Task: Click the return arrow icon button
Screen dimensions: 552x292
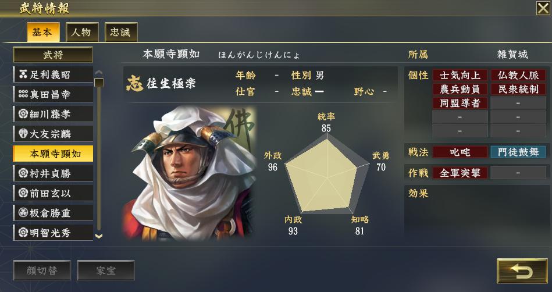Action: [522, 271]
